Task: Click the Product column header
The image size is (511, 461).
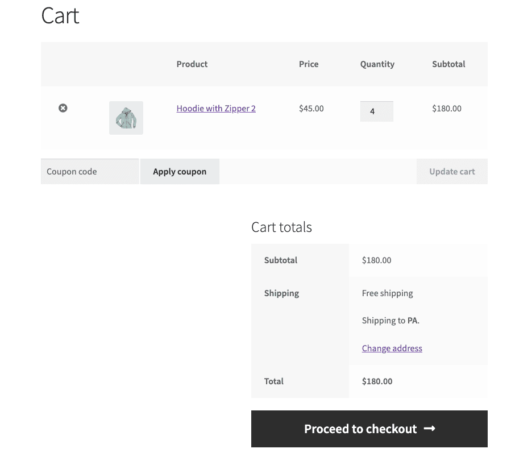Action: pyautogui.click(x=192, y=64)
